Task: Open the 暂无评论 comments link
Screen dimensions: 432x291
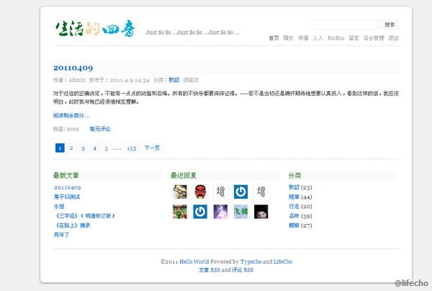Action: click(x=100, y=129)
